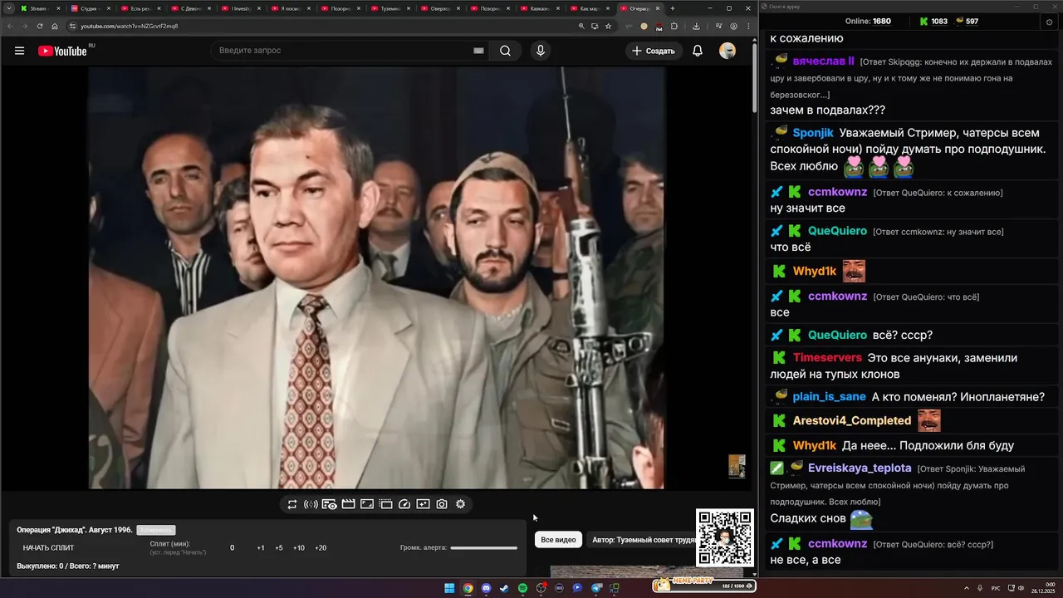Click username Evreiskaya_teplota in chat
Viewport: 1063px width, 598px height.
click(860, 468)
